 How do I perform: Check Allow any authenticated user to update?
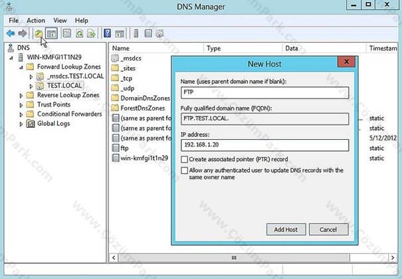click(184, 170)
